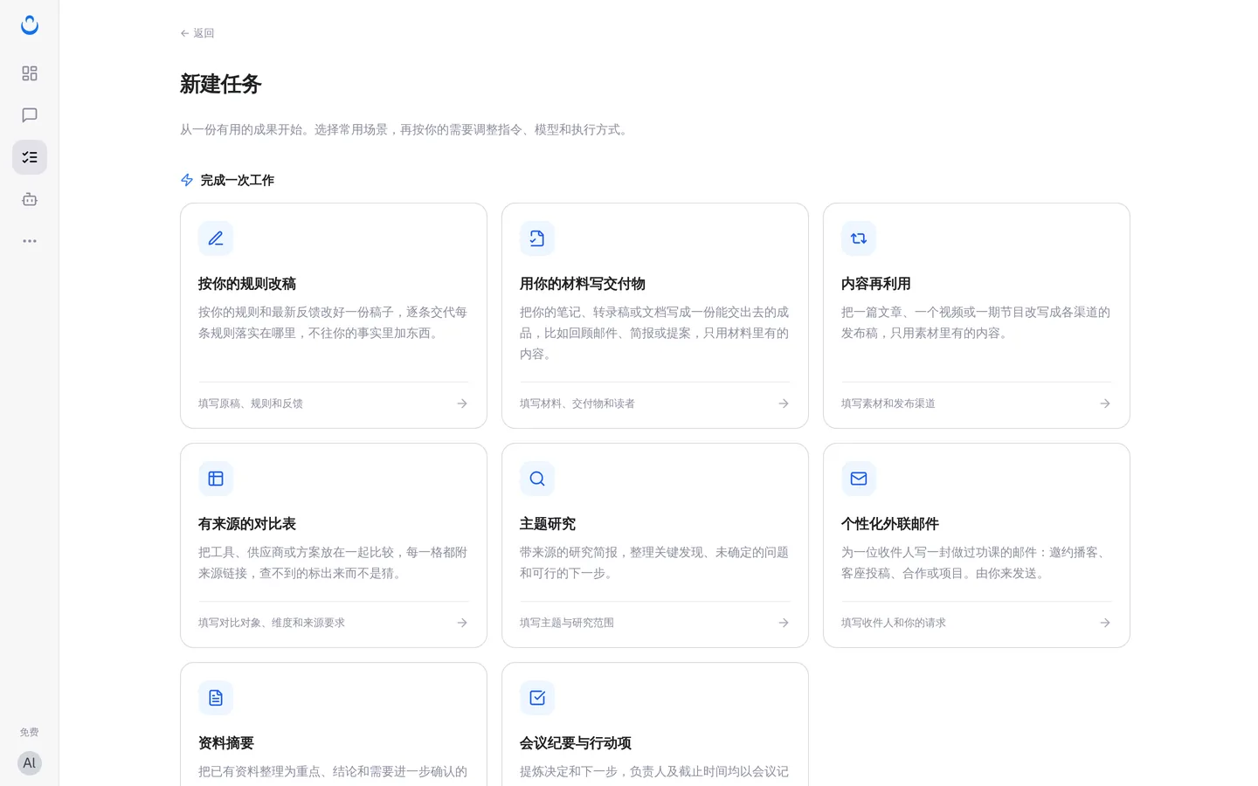Click the arrow next to 填写材料、交付物和读者

click(x=784, y=403)
